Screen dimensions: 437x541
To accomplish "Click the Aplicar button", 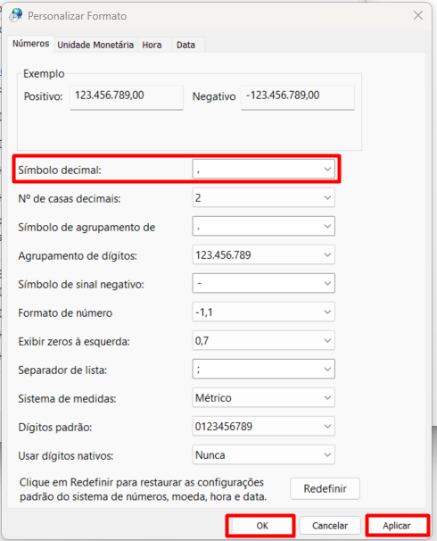I will pyautogui.click(x=397, y=526).
